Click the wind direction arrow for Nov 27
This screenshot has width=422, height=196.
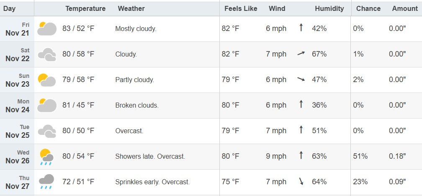[x=301, y=182]
